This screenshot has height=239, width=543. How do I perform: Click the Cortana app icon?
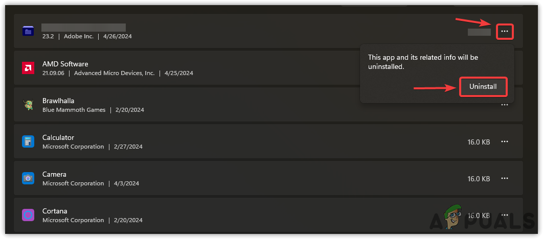(x=28, y=216)
